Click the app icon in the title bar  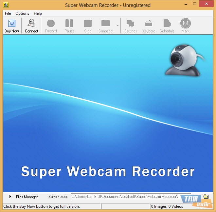(6, 5)
